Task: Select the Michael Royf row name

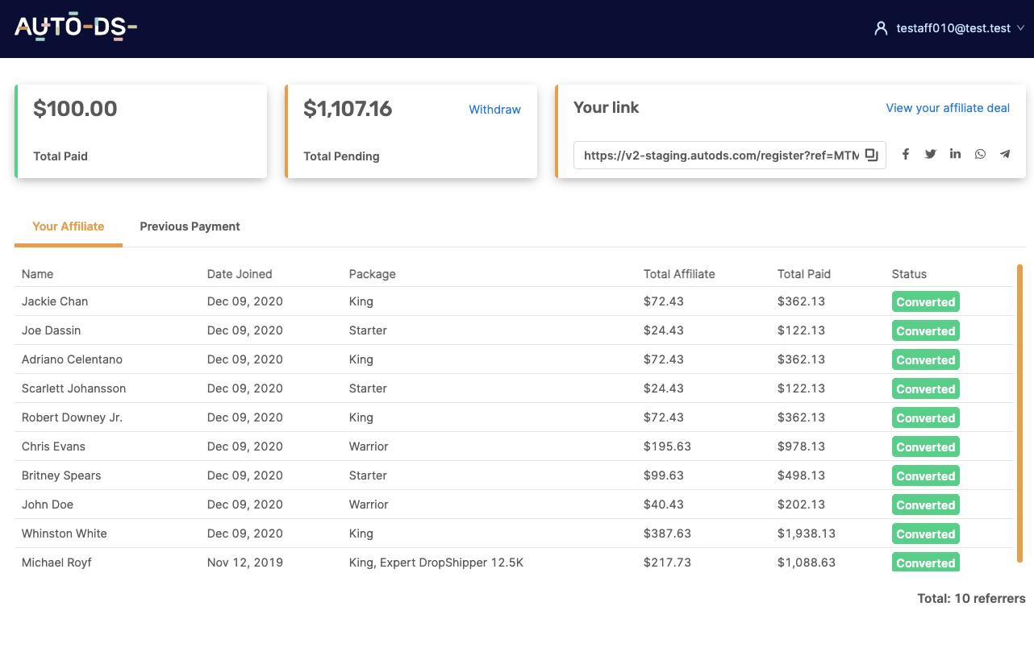Action: (56, 563)
